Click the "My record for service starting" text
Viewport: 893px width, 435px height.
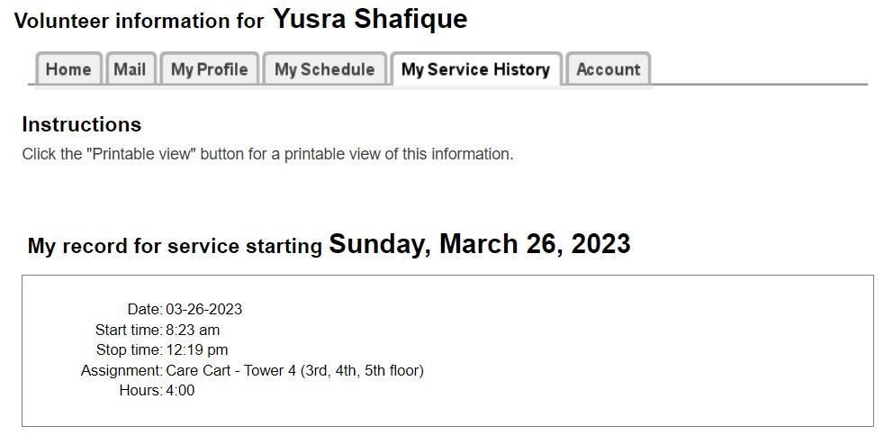pos(175,246)
